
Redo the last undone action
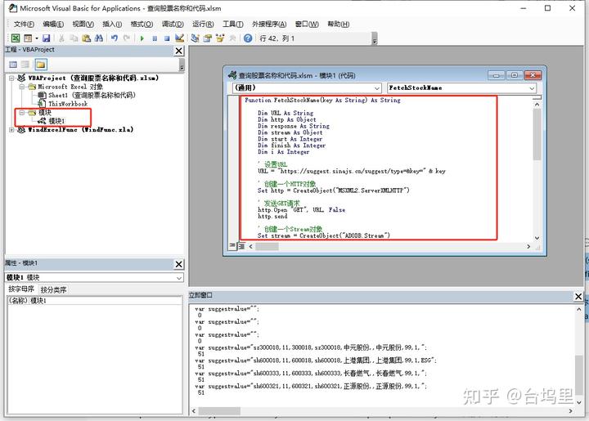[x=127, y=38]
